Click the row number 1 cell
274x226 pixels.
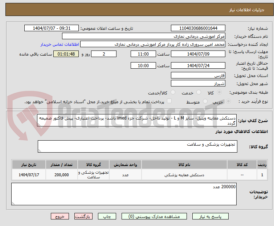262,175
